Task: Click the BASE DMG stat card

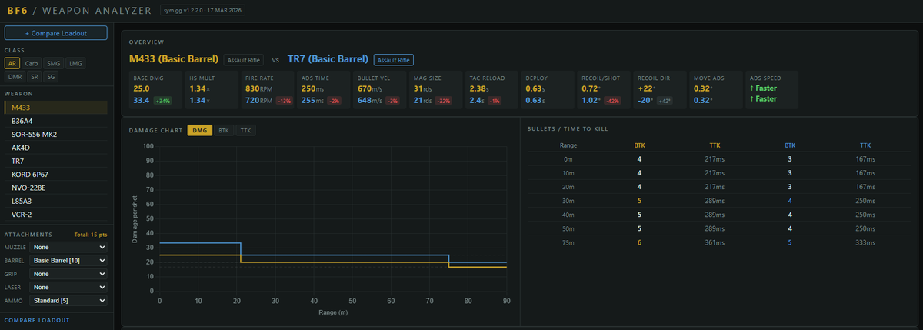Action: [155, 89]
